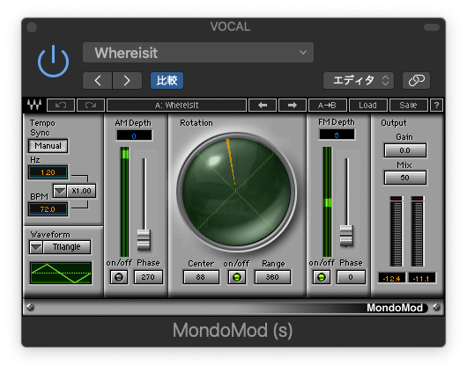Click the AM Phase 270 value
The image size is (467, 372).
(x=148, y=277)
